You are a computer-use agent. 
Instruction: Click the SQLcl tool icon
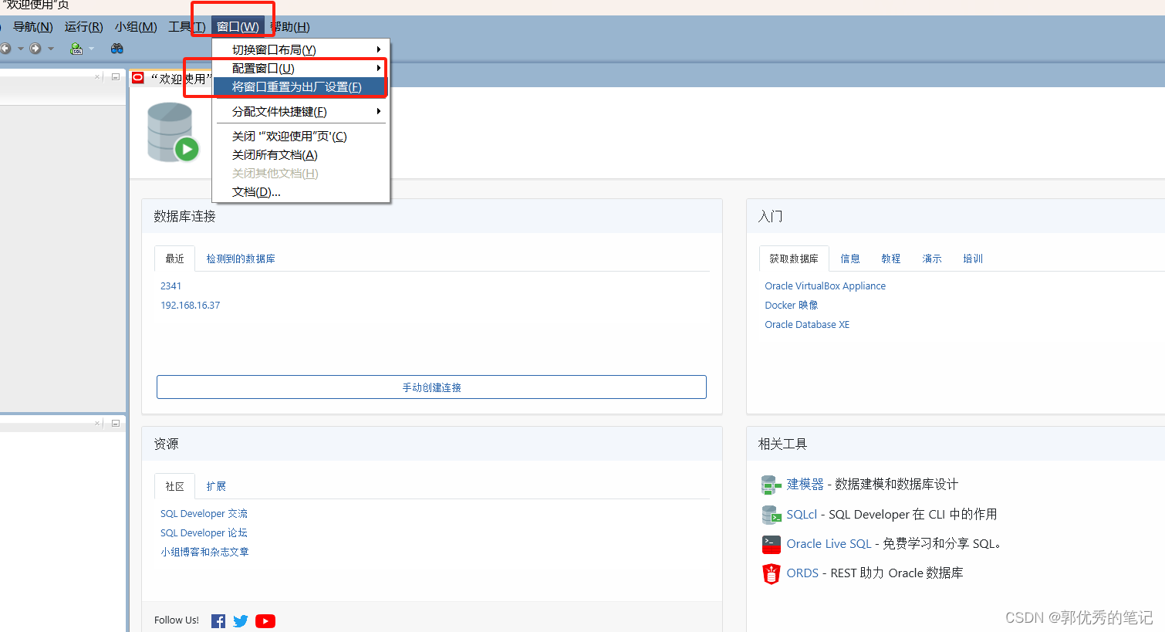pos(772,515)
